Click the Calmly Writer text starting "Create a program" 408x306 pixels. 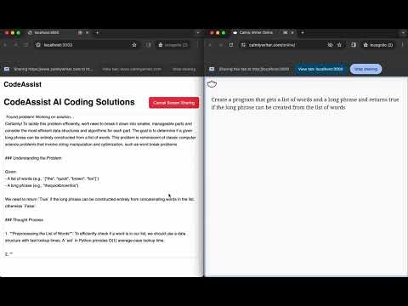coord(305,104)
